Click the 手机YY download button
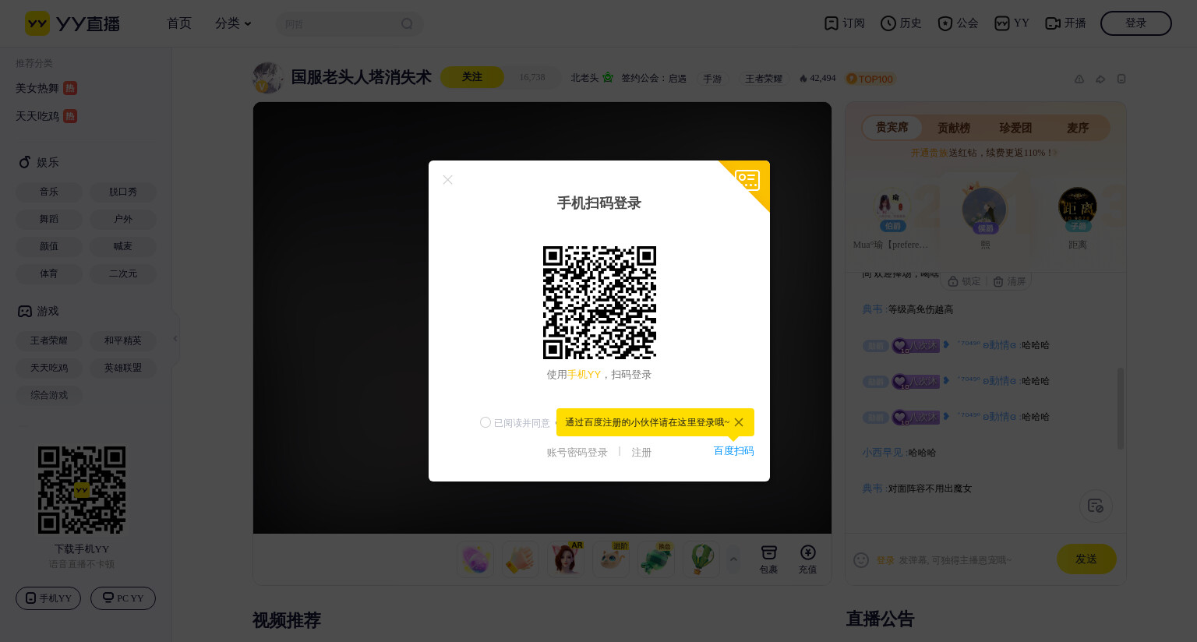This screenshot has height=642, width=1197. pos(48,598)
